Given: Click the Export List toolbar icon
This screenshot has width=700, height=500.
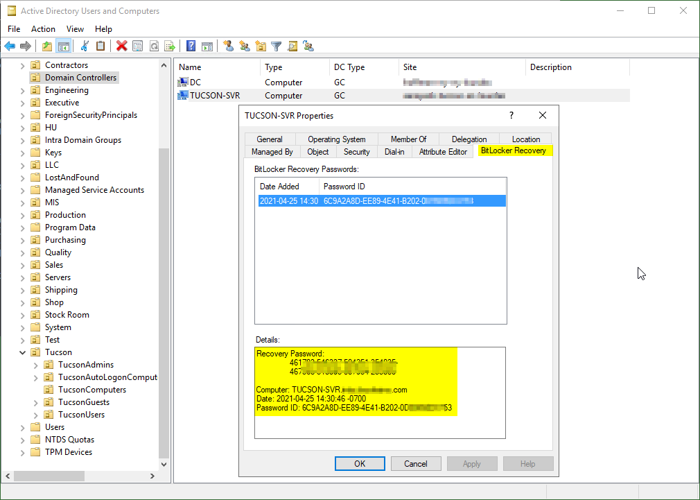Looking at the screenshot, I should pyautogui.click(x=170, y=46).
